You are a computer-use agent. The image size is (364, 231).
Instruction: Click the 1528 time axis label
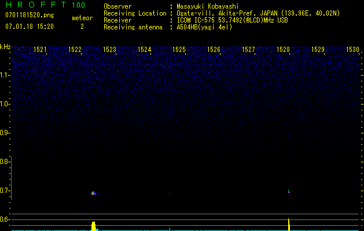283,50
